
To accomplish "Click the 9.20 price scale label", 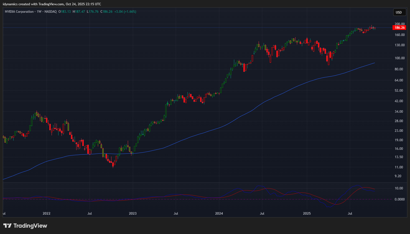I will click(398, 176).
